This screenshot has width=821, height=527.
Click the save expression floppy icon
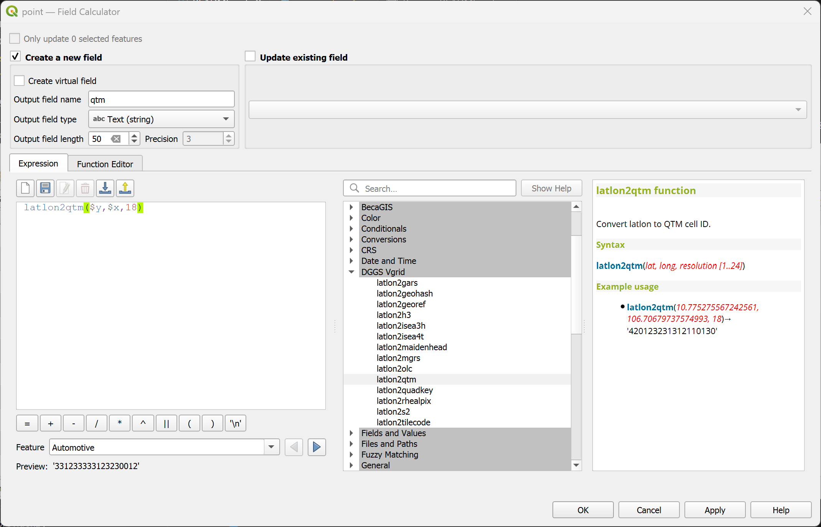(x=45, y=188)
